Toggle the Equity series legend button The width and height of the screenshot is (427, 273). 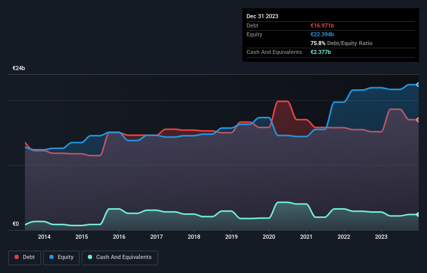tap(61, 257)
